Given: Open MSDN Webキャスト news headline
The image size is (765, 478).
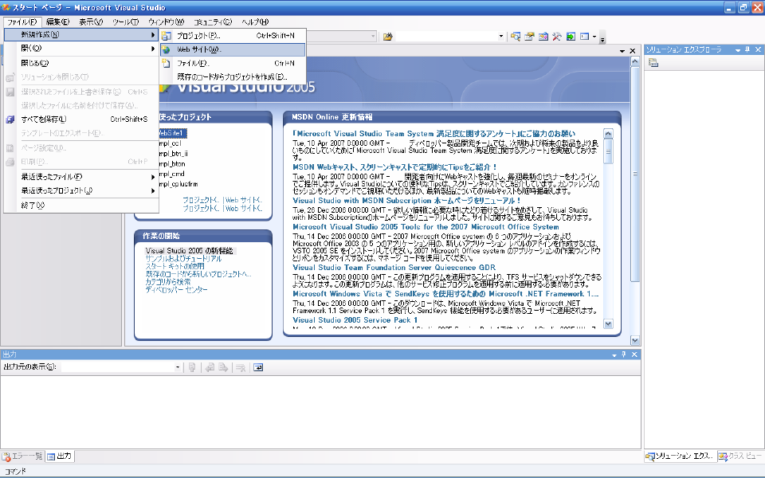Looking at the screenshot, I should pos(394,167).
